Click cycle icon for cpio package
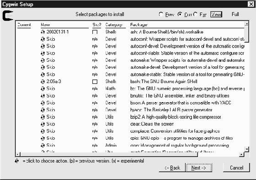The width and height of the screenshot is (256, 180). pos(43,138)
